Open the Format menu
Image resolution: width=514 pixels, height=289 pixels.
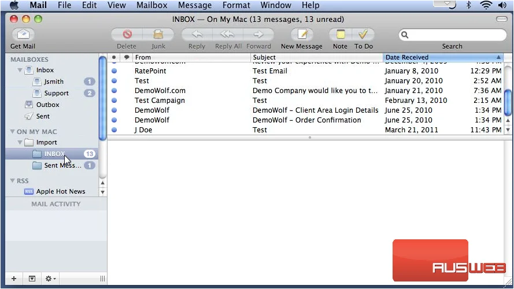[x=236, y=5]
